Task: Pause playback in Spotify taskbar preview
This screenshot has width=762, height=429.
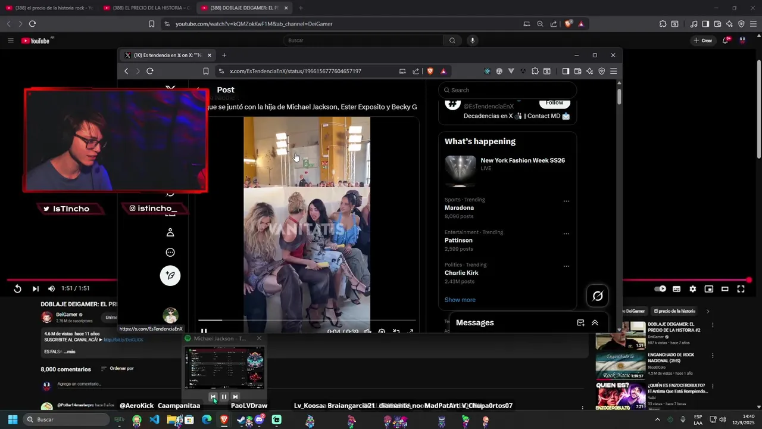Action: [x=224, y=397]
